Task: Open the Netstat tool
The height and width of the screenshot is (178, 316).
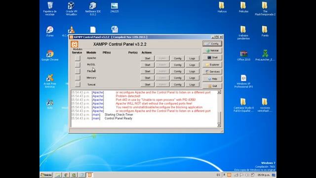Action: (212, 50)
